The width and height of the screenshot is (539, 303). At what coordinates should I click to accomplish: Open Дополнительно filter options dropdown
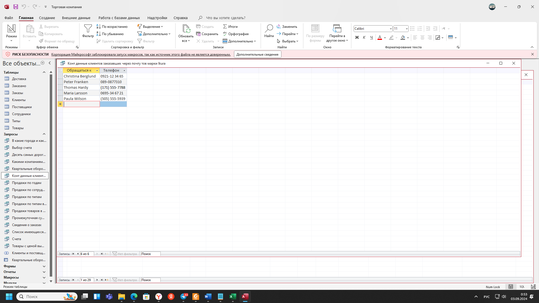click(154, 34)
